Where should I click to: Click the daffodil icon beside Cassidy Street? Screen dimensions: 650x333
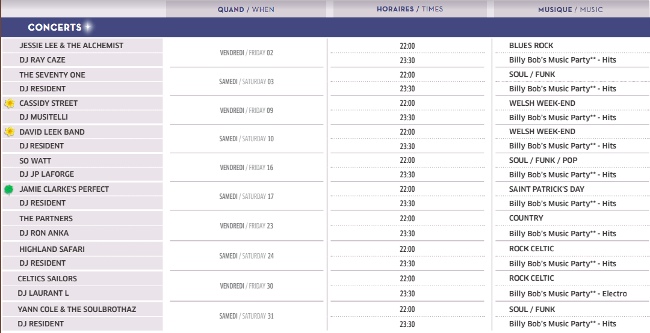click(x=10, y=103)
